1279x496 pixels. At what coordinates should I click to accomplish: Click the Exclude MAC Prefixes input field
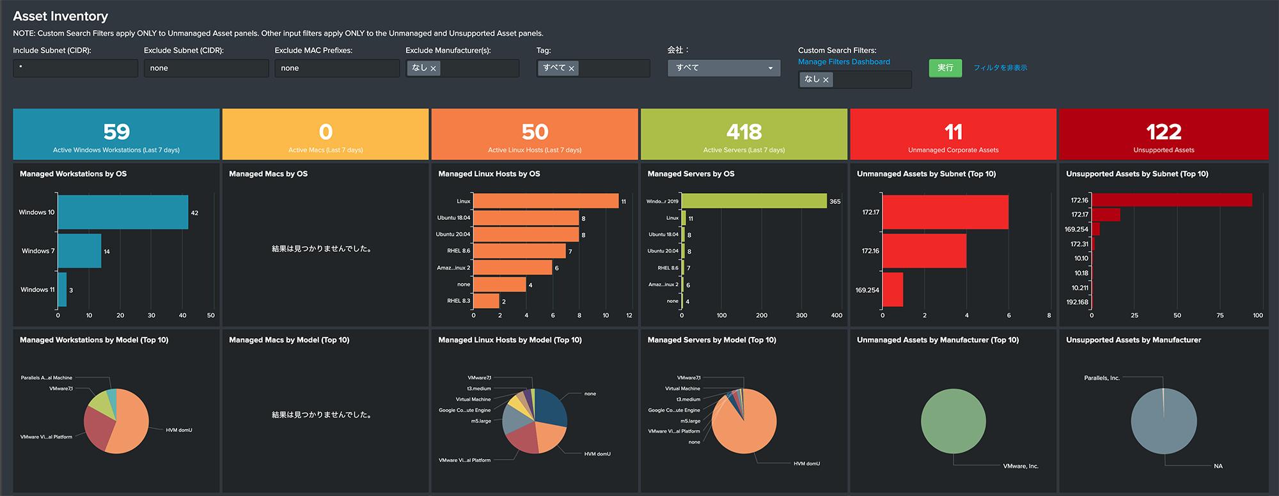click(337, 68)
